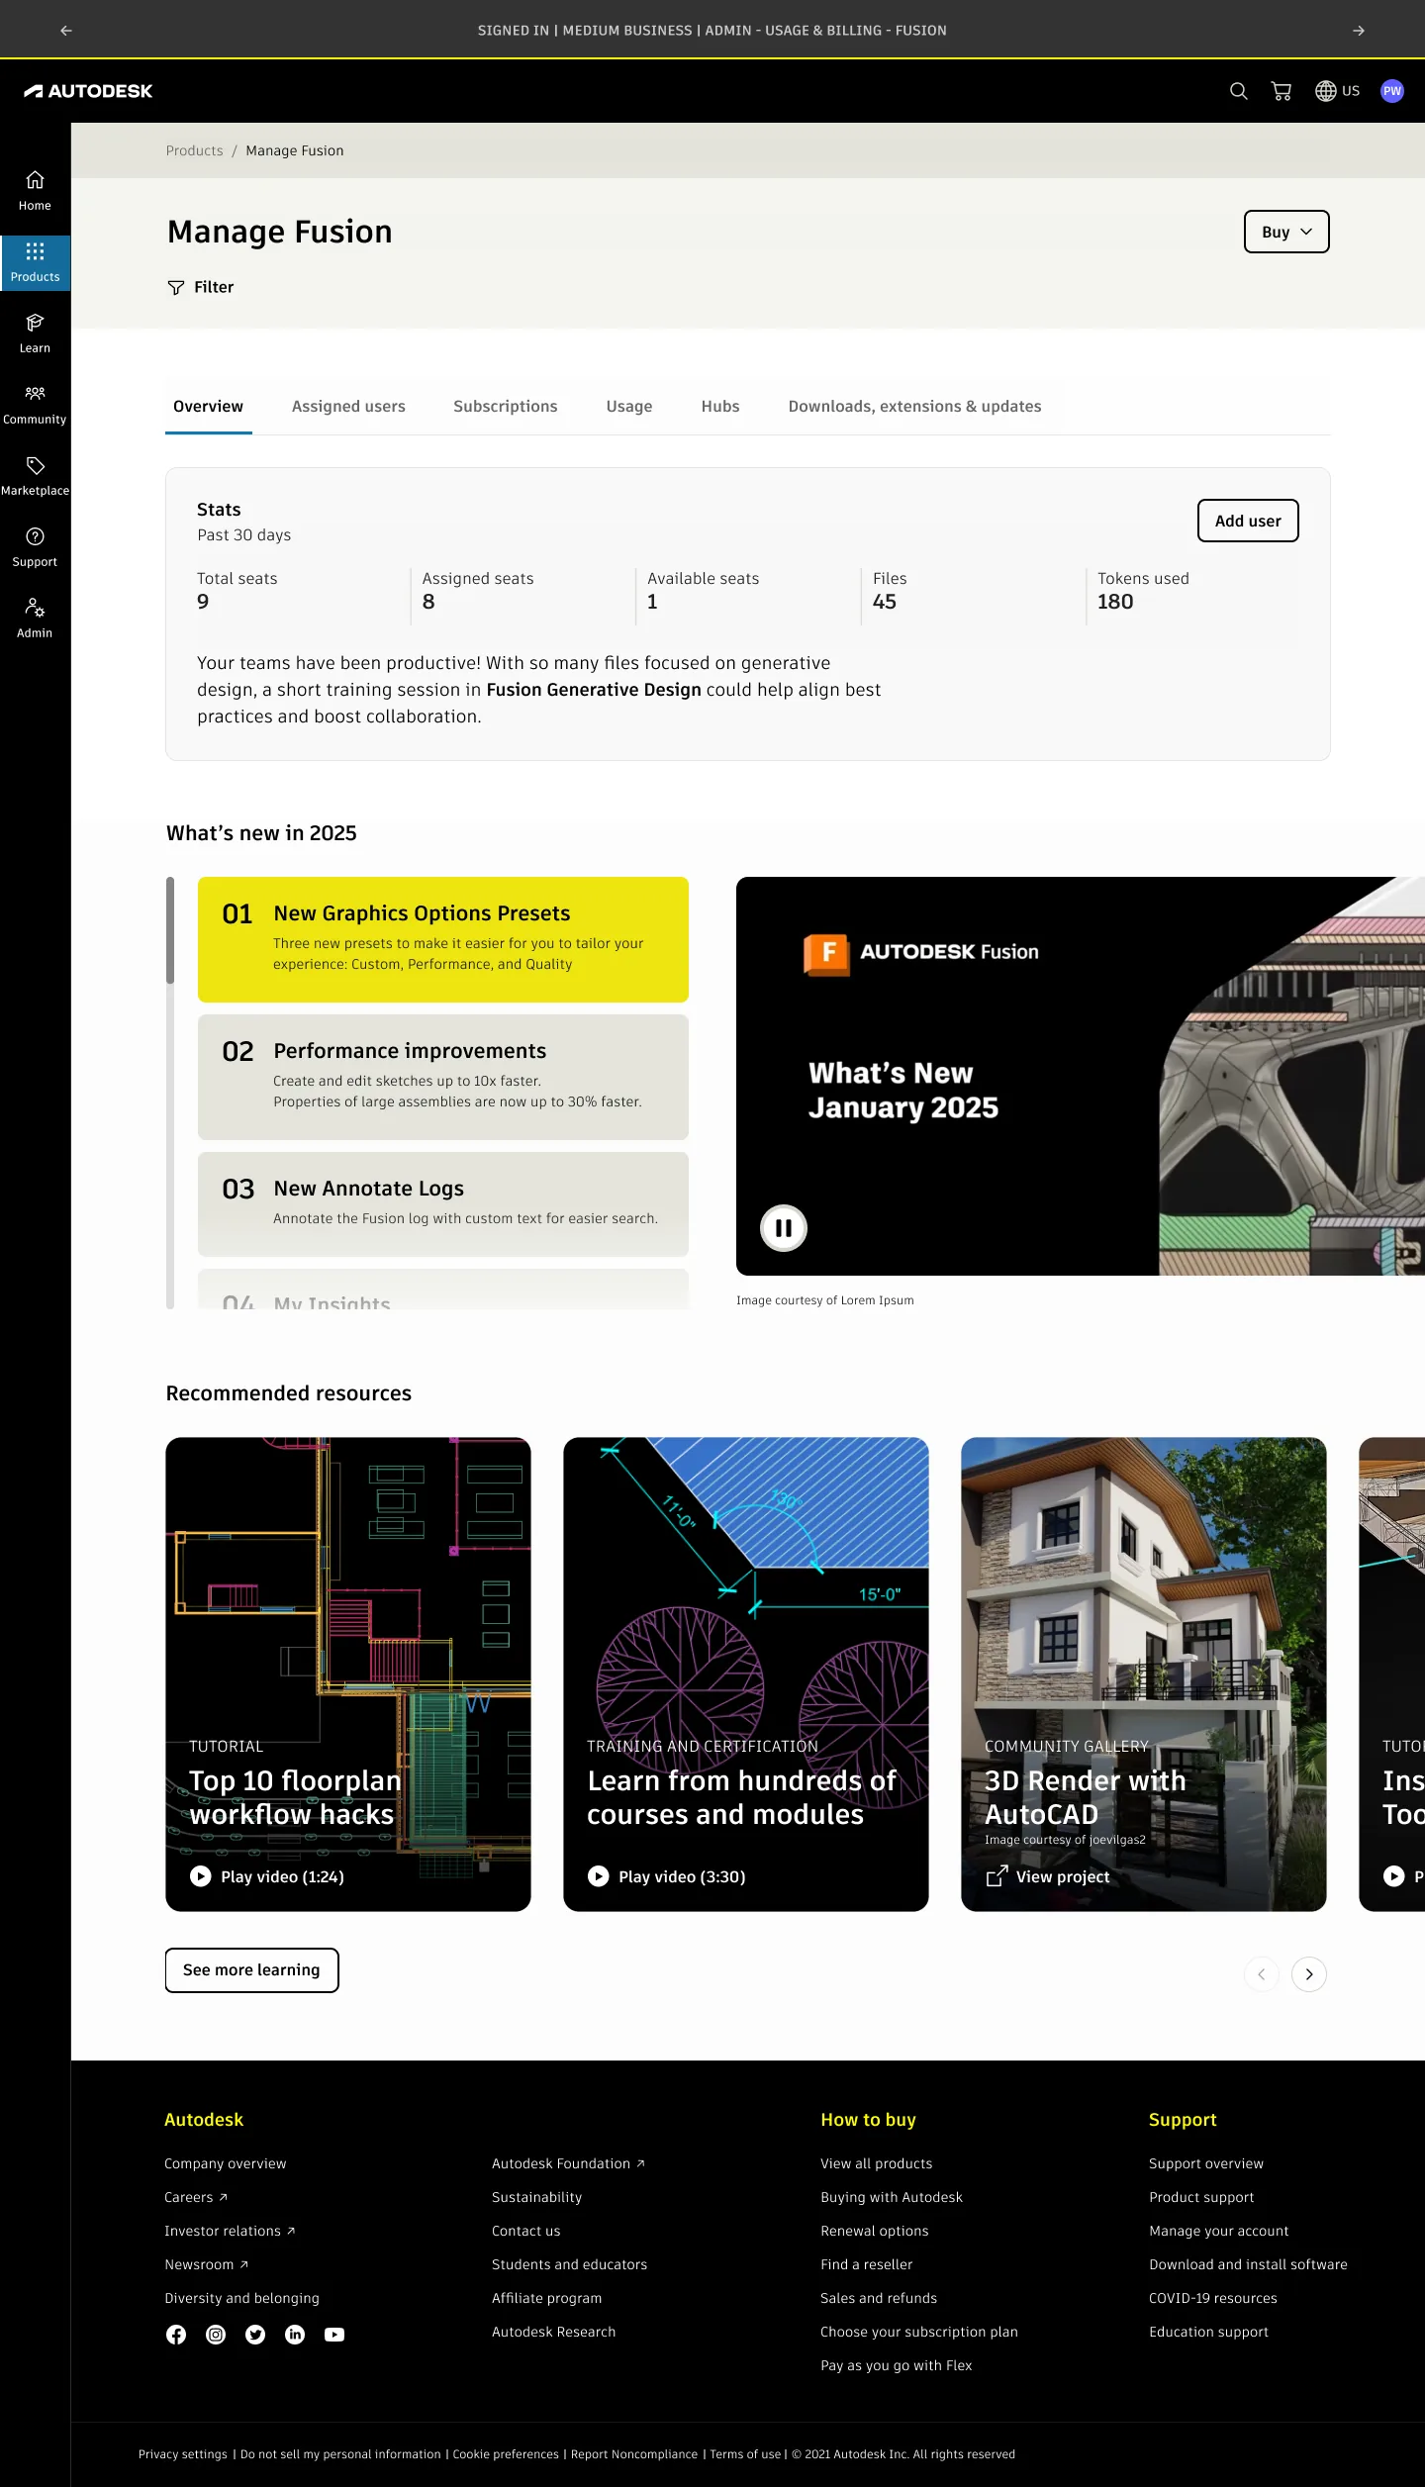Open 3D Render with AutoCAD card

[1144, 1674]
